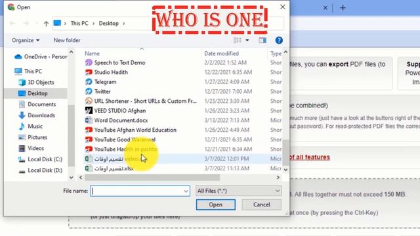Click file list scroll down arrow
Image resolution: width=420 pixels, height=236 pixels.
click(x=285, y=170)
